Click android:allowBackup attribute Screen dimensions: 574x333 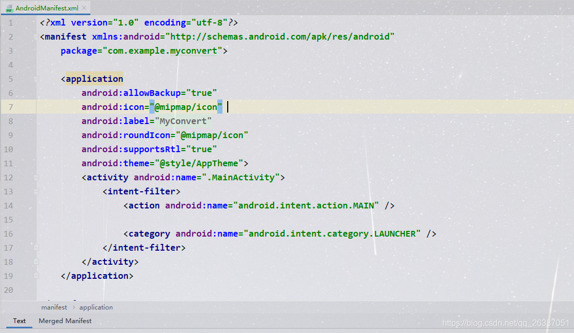coord(131,93)
